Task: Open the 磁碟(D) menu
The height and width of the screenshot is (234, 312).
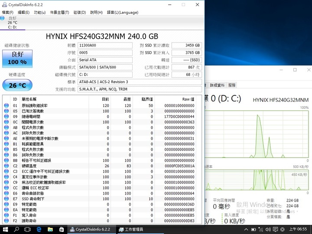Action: [80, 12]
